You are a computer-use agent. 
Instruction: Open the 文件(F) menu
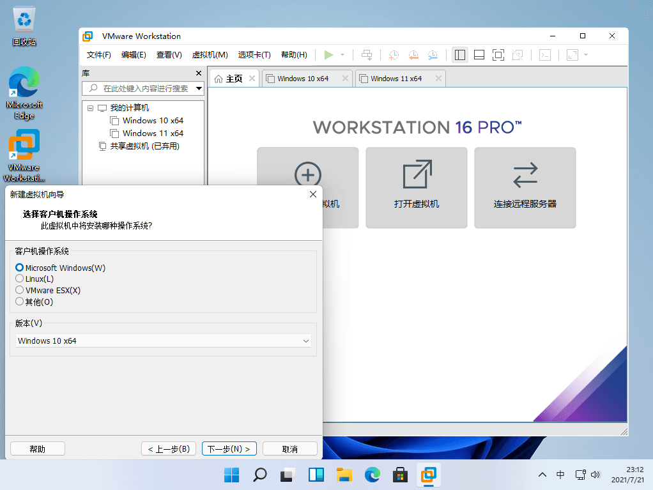tap(98, 55)
